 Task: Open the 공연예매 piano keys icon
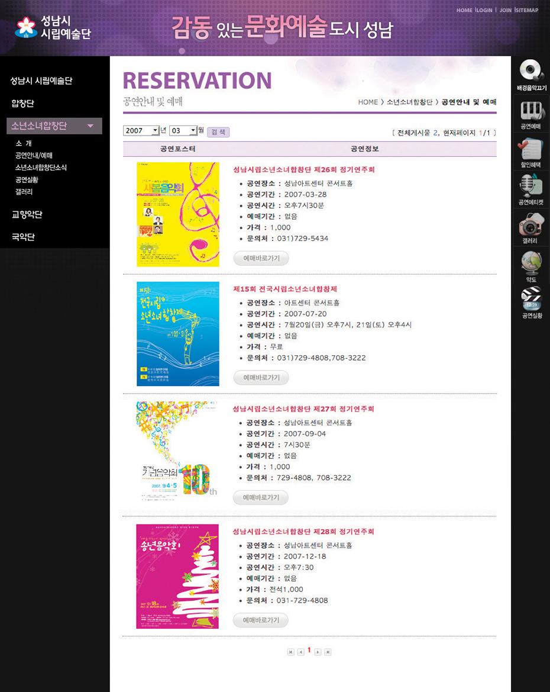click(531, 111)
